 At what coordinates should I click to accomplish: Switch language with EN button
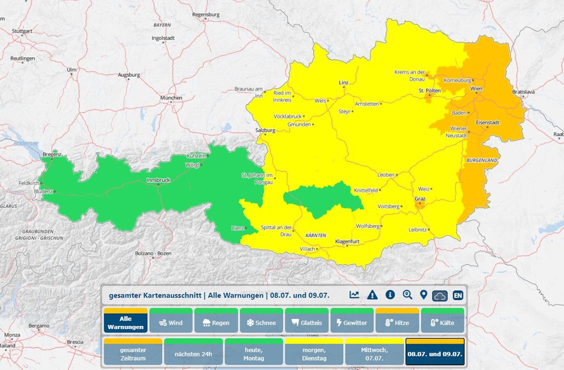point(458,295)
